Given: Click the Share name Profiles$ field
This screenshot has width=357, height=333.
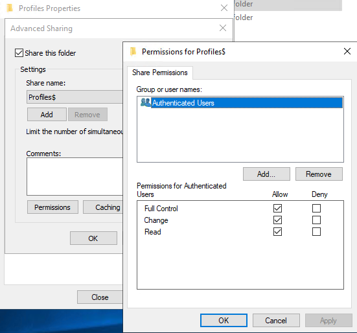Looking at the screenshot, I should click(x=75, y=97).
